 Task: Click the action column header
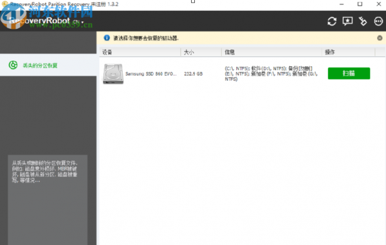pos(348,52)
